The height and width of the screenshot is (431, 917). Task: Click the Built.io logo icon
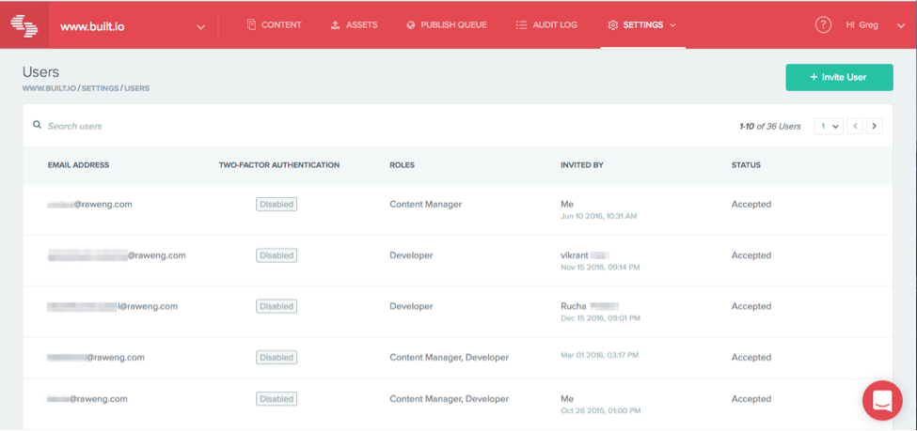24,25
